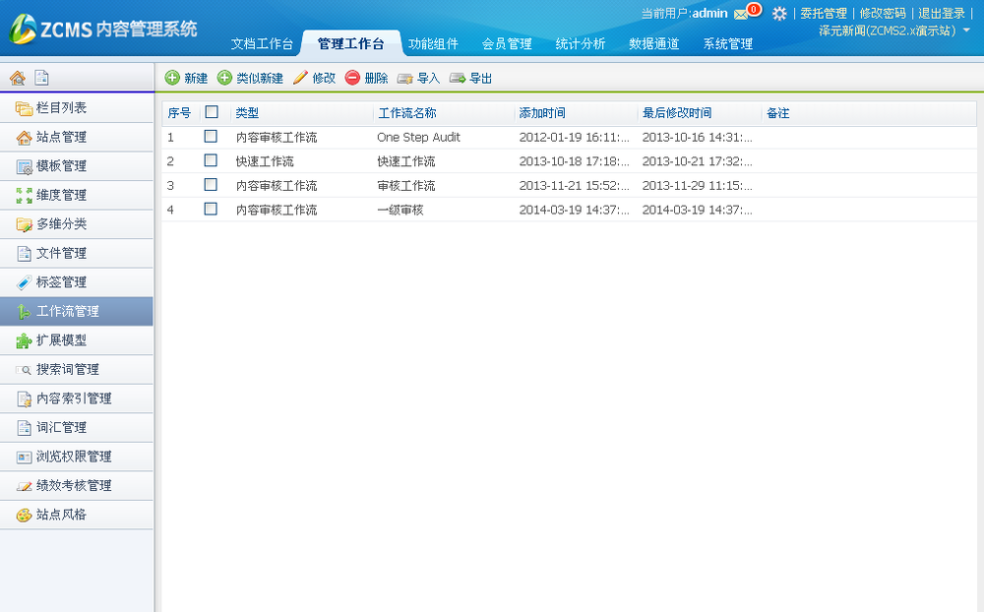
Task: Create a workflow with the 新建 toolbar icon
Action: [x=183, y=78]
